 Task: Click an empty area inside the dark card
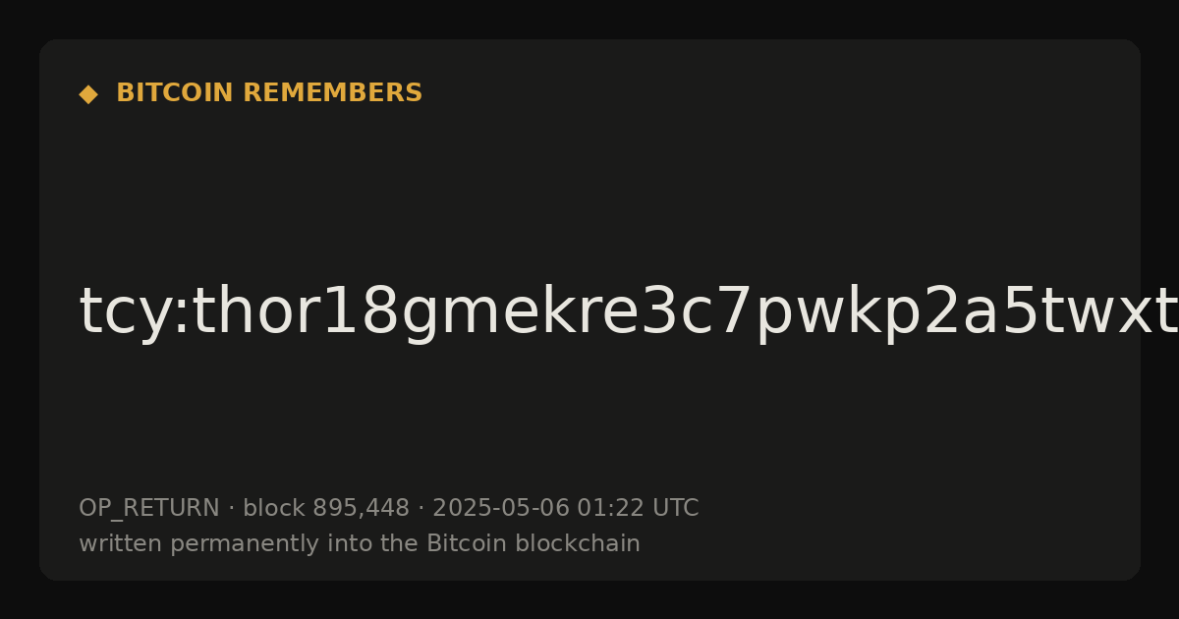[786, 177]
